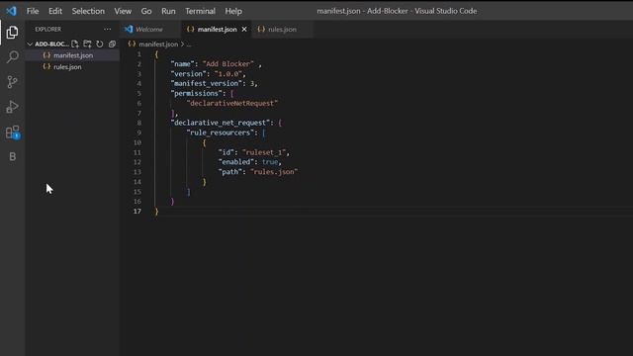
Task: Open Explorer more actions ellipsis
Action: (107, 29)
